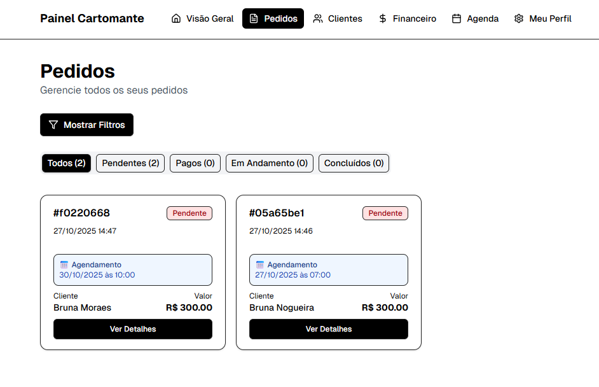The height and width of the screenshot is (387, 599).
Task: Switch to the Clientes section
Action: (x=338, y=18)
